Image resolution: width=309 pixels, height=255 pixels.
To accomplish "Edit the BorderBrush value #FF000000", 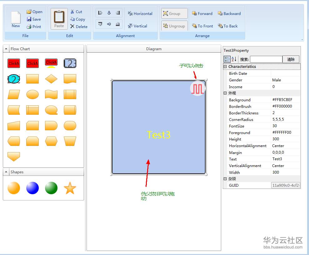I will coord(286,106).
